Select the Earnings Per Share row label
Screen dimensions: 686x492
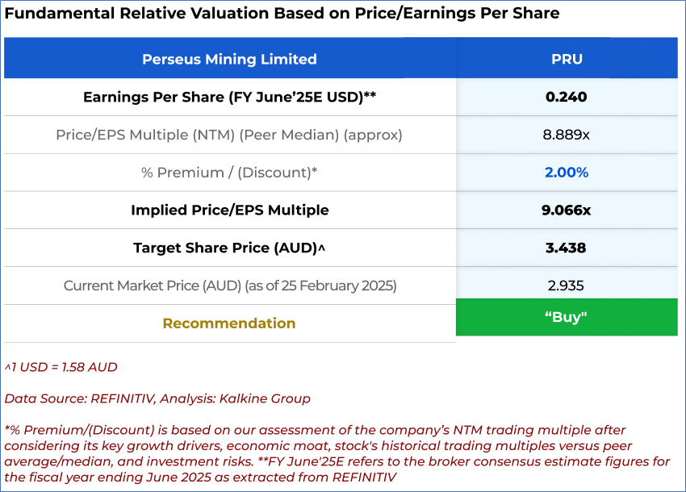[230, 97]
